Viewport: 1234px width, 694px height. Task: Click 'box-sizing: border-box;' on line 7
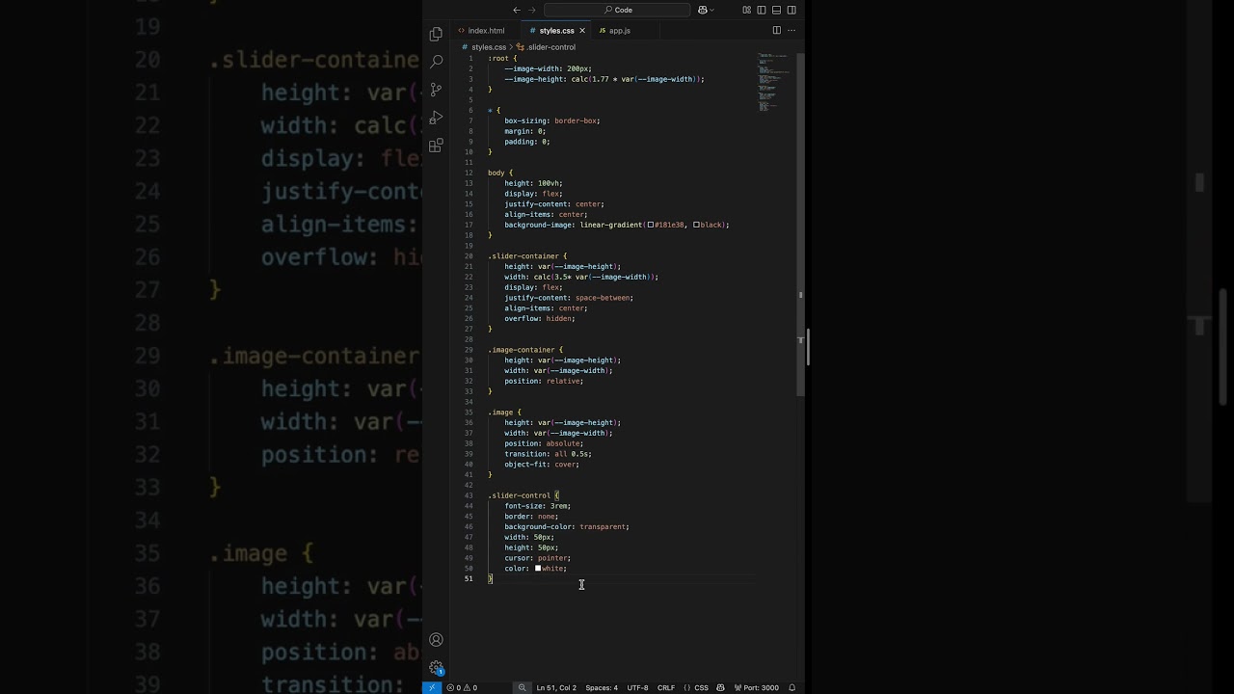coord(552,121)
